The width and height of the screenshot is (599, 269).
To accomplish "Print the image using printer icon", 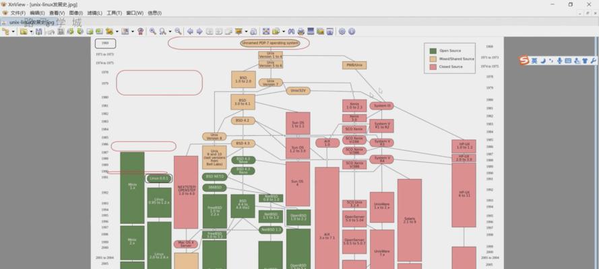I will 301,31.
